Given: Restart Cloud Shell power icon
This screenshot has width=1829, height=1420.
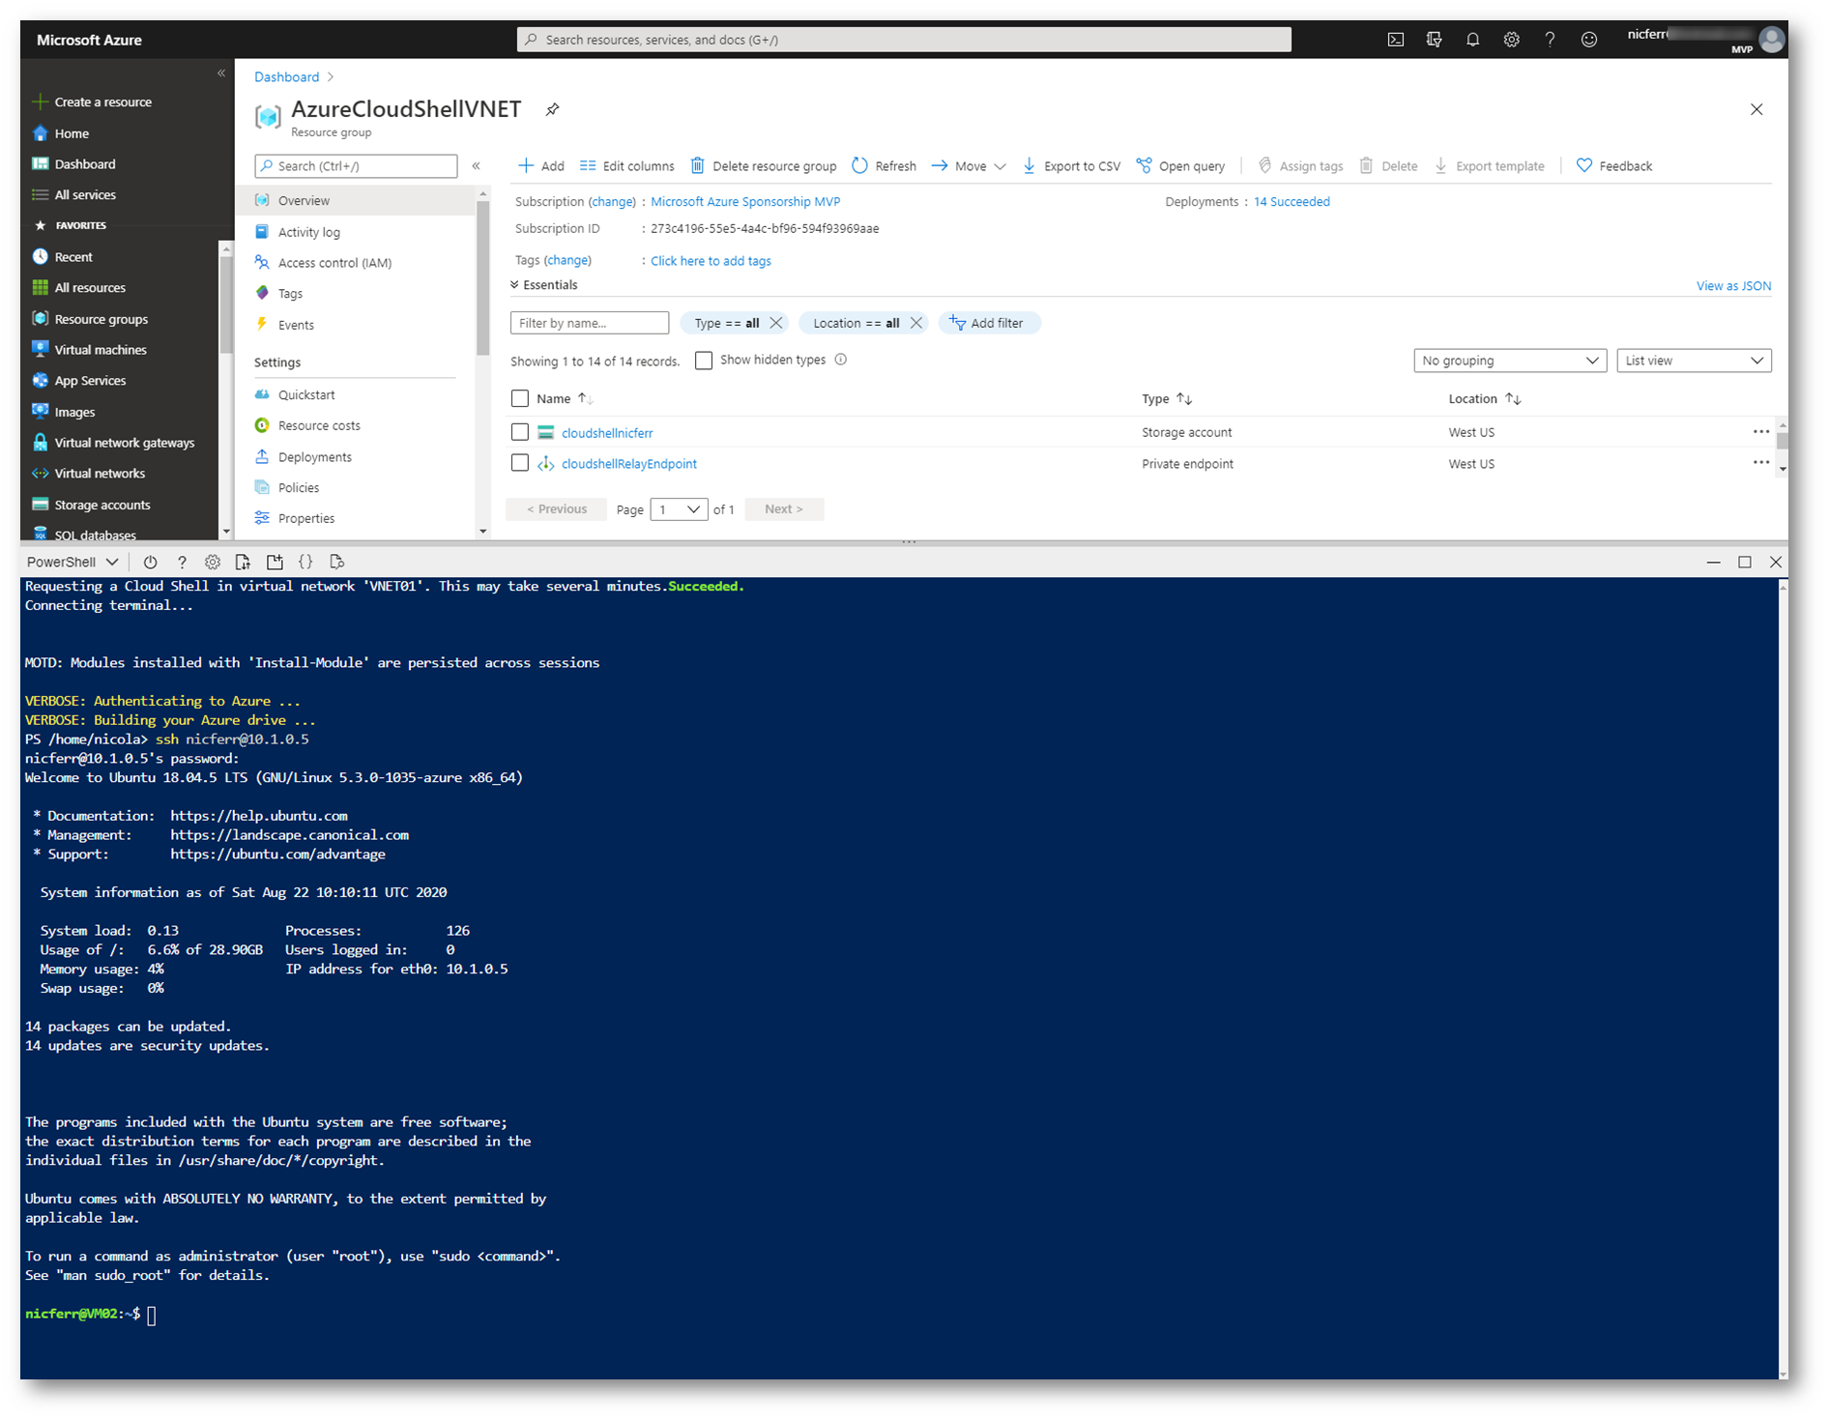Looking at the screenshot, I should (150, 562).
